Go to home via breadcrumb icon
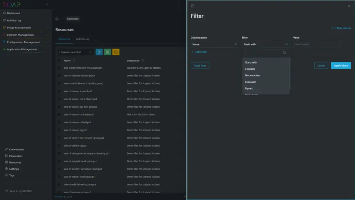The width and height of the screenshot is (355, 200). (x=57, y=19)
